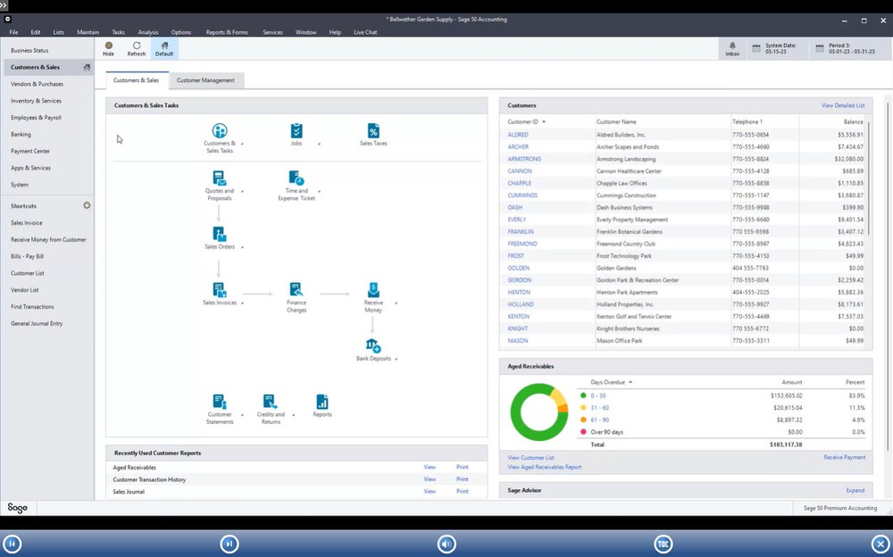The height and width of the screenshot is (557, 893).
Task: Open the Inbox bell icon
Action: pyautogui.click(x=732, y=46)
